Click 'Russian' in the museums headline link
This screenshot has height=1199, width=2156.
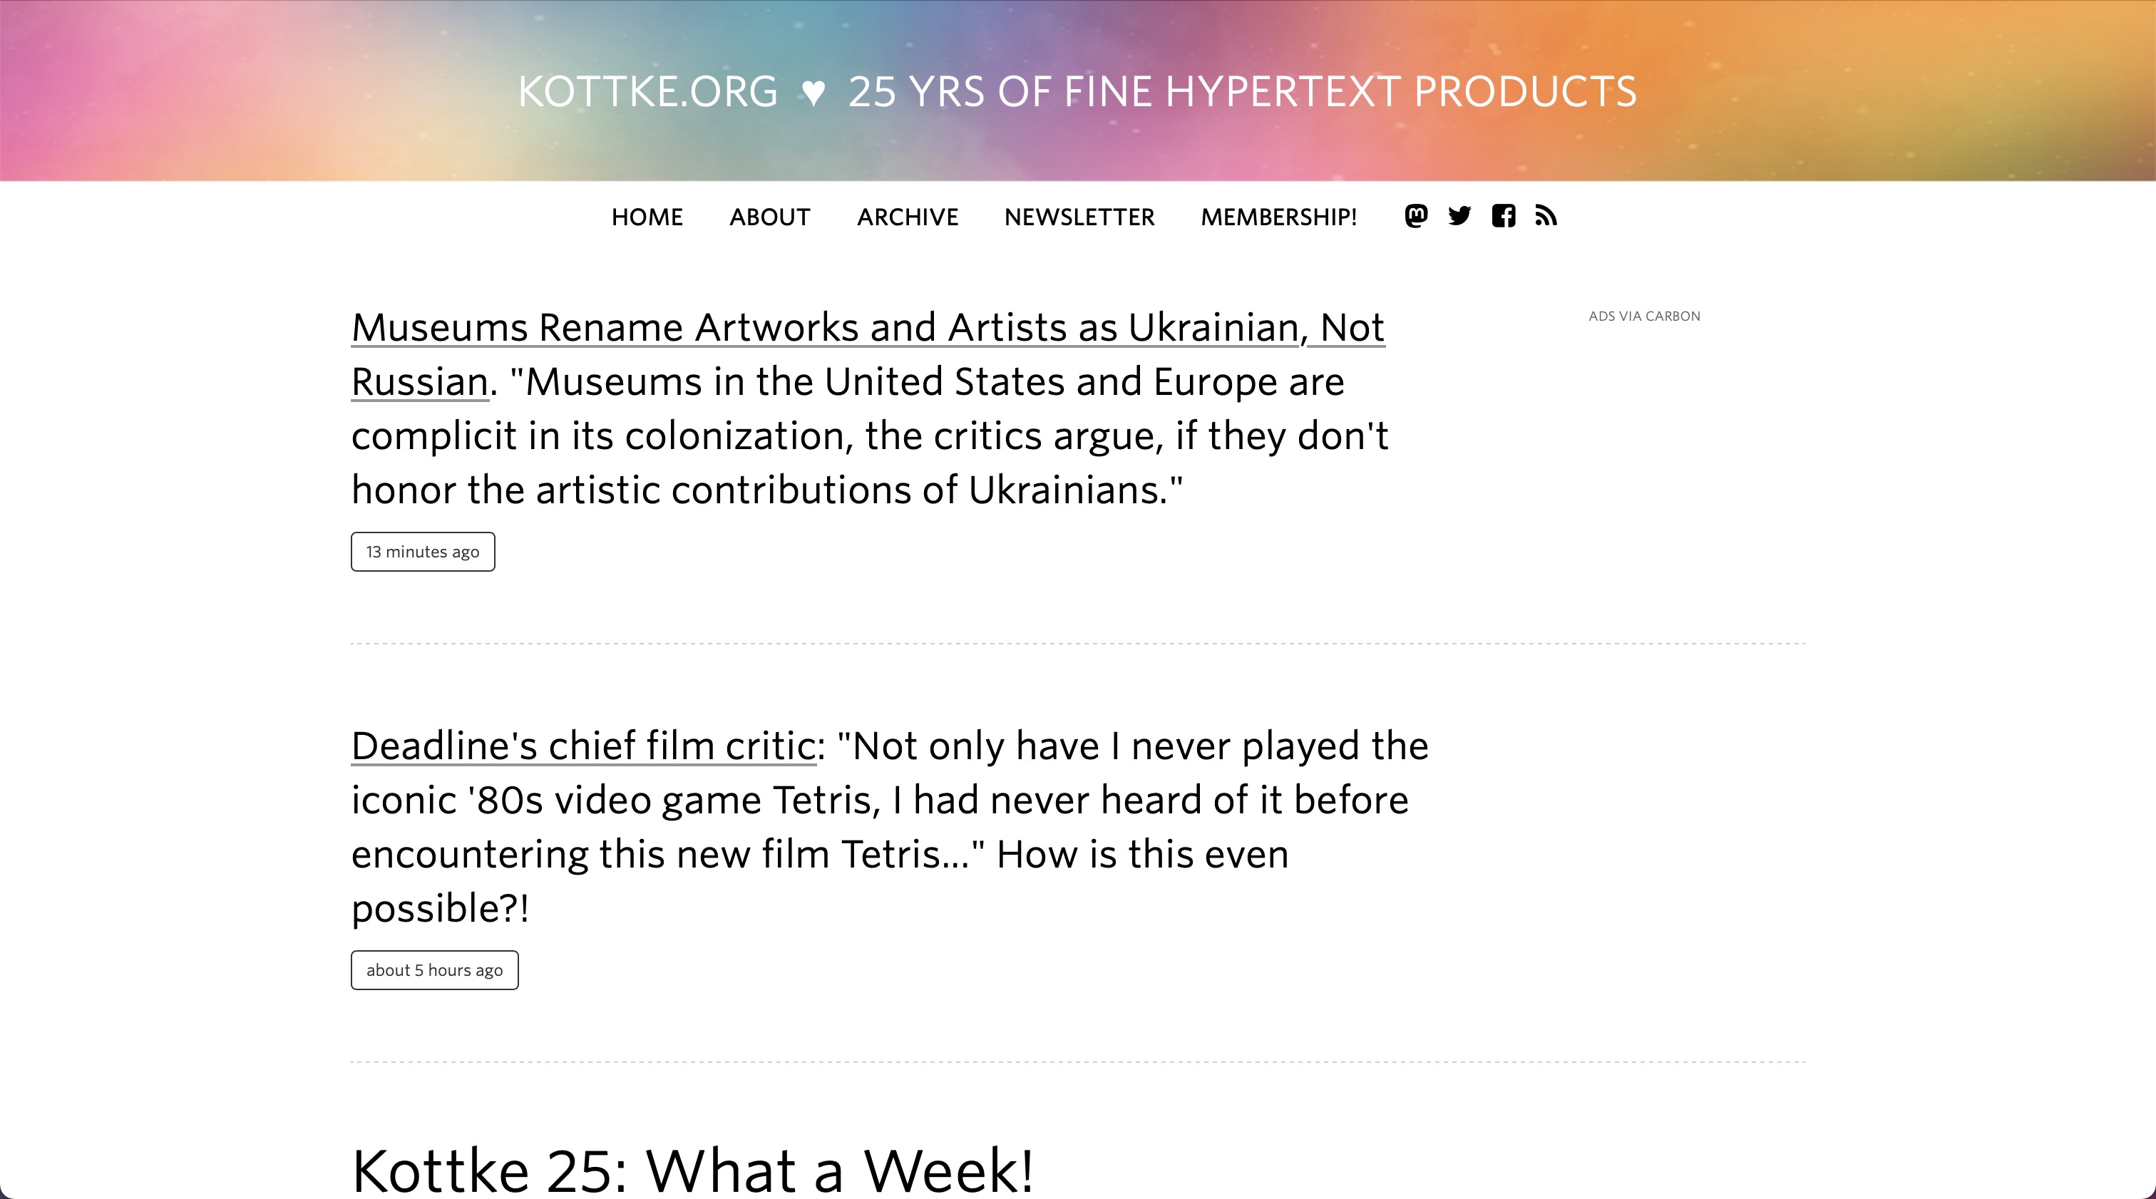pyautogui.click(x=419, y=381)
